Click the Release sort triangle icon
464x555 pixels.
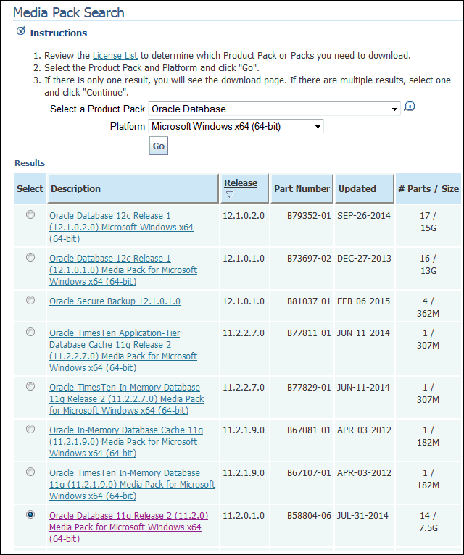[x=230, y=194]
